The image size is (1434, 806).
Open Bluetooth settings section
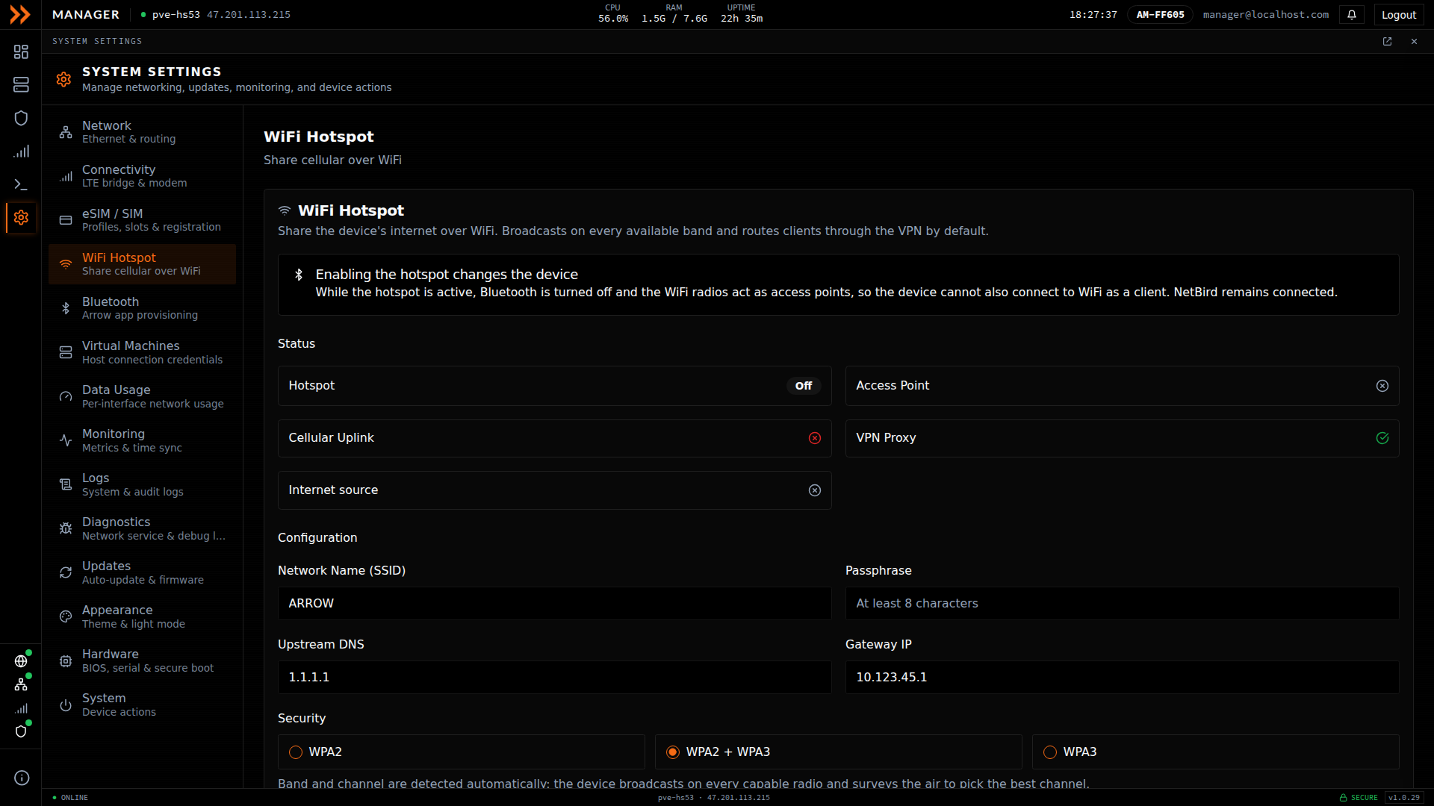coord(142,308)
